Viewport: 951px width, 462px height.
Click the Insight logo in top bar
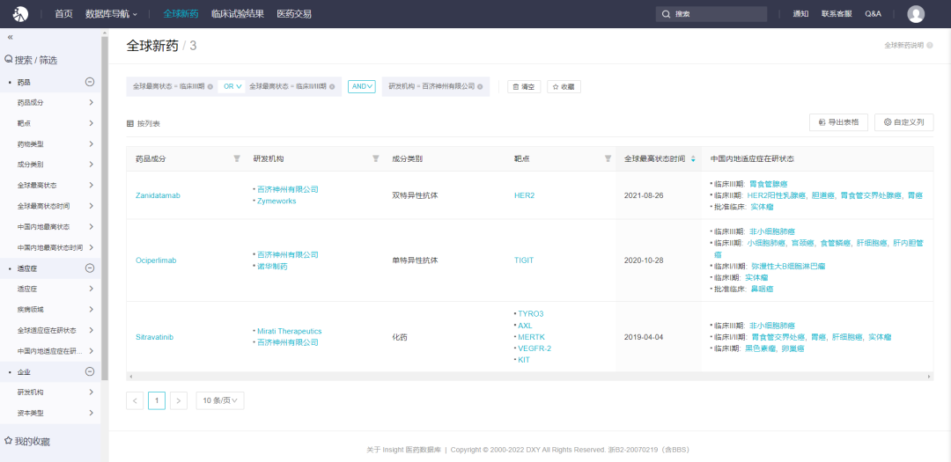click(x=19, y=13)
